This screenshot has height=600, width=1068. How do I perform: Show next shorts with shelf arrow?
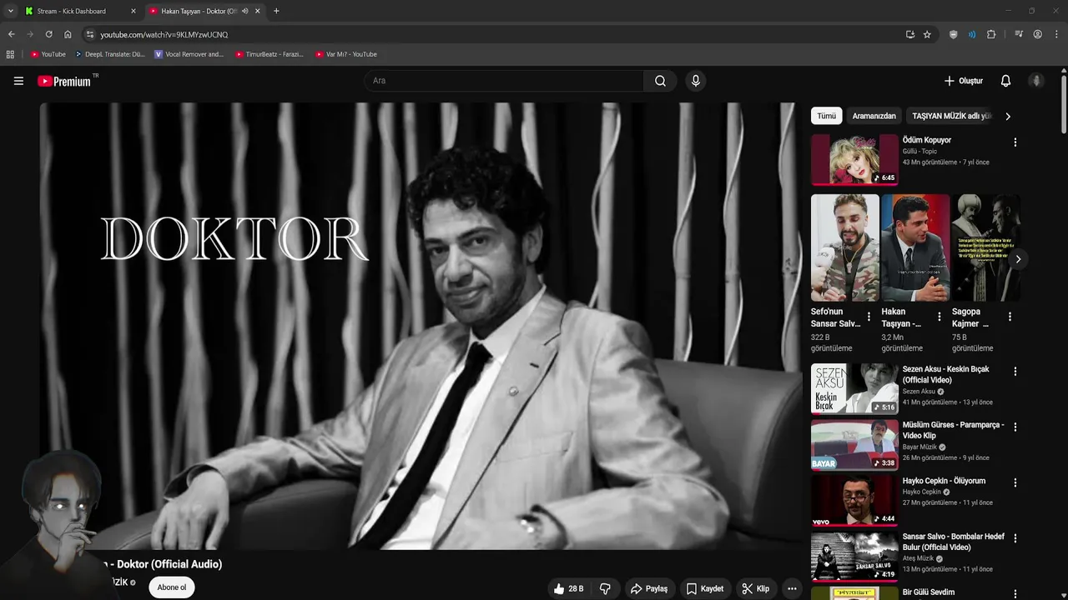[1018, 259]
